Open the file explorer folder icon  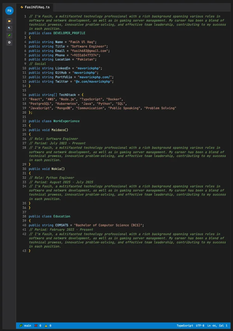[x=9, y=21]
